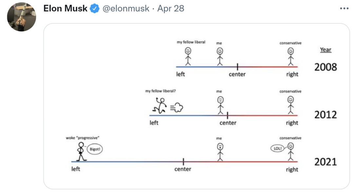354x192 pixels.
Task: Click the 'me' stick figure in 2021 row
Action: coord(220,151)
